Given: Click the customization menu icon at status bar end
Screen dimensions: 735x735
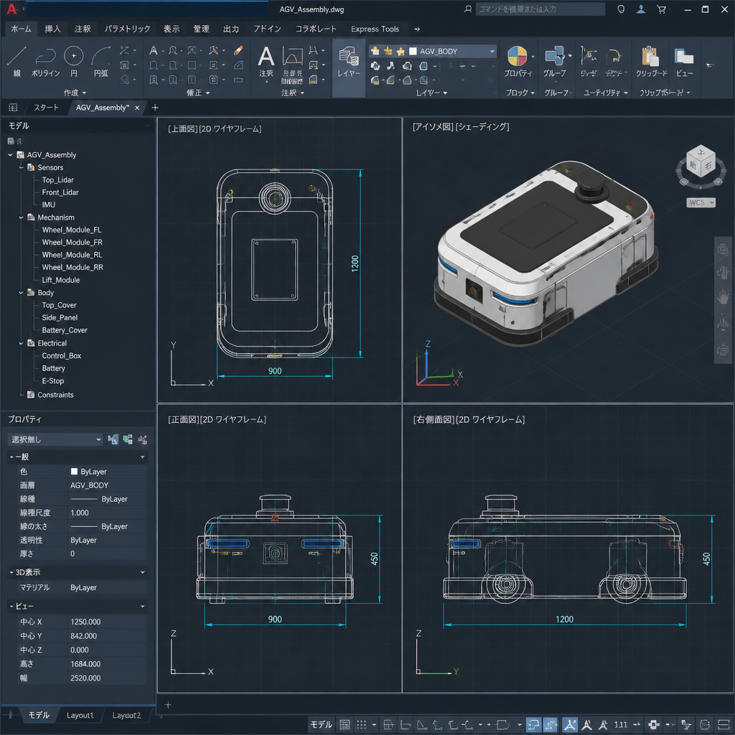Looking at the screenshot, I should [724, 725].
